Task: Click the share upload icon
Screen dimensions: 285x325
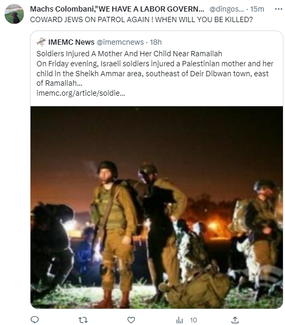Action: (235, 320)
